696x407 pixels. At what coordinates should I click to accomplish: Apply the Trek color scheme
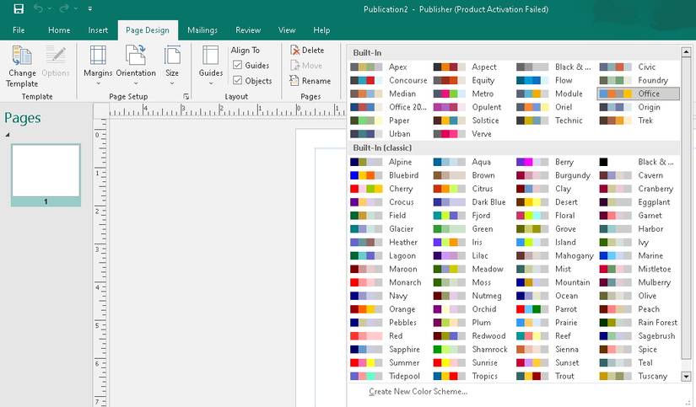(636, 120)
